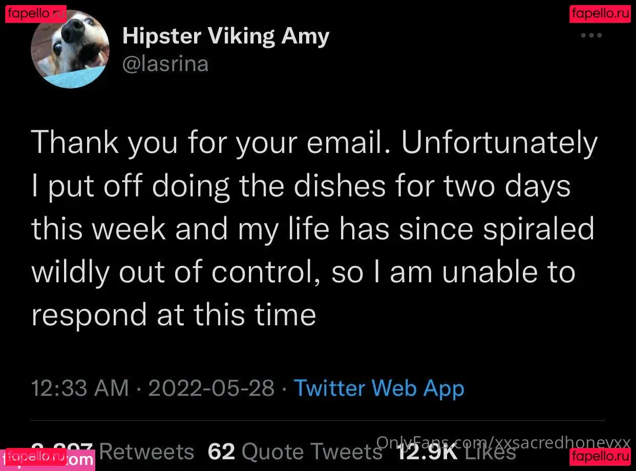Screen dimensions: 636x471
Task: Click the 2022-05-28 tweet date
Action: click(211, 388)
